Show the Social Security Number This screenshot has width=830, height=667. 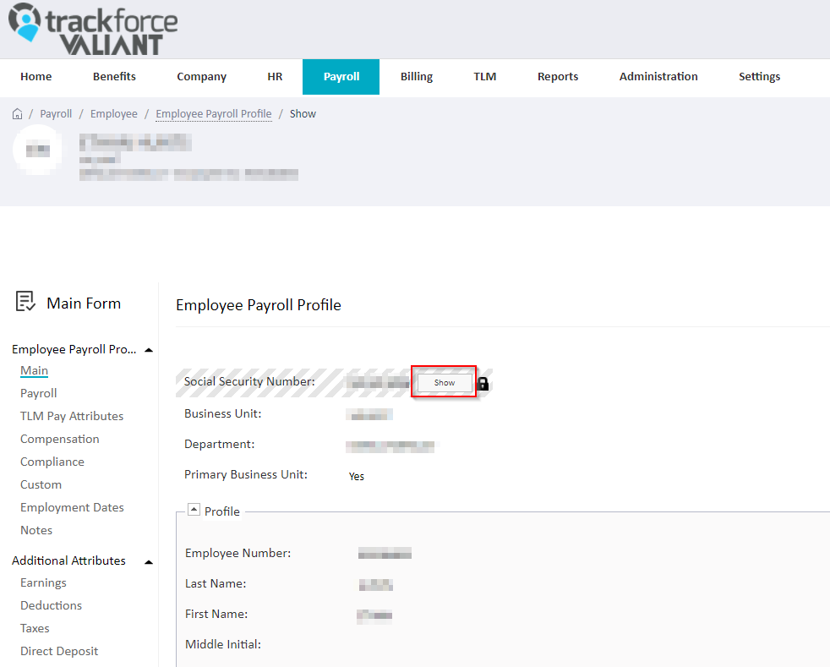click(445, 382)
